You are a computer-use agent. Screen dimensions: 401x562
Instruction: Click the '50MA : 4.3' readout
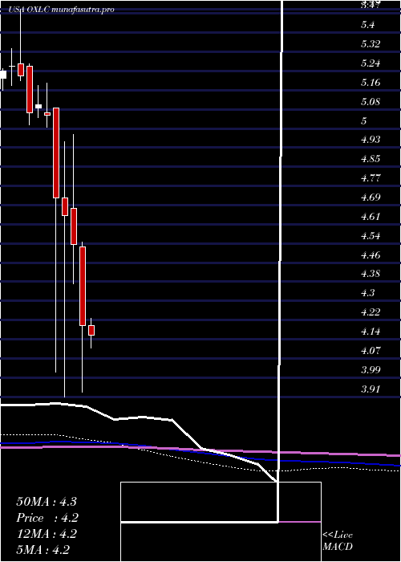tap(47, 502)
